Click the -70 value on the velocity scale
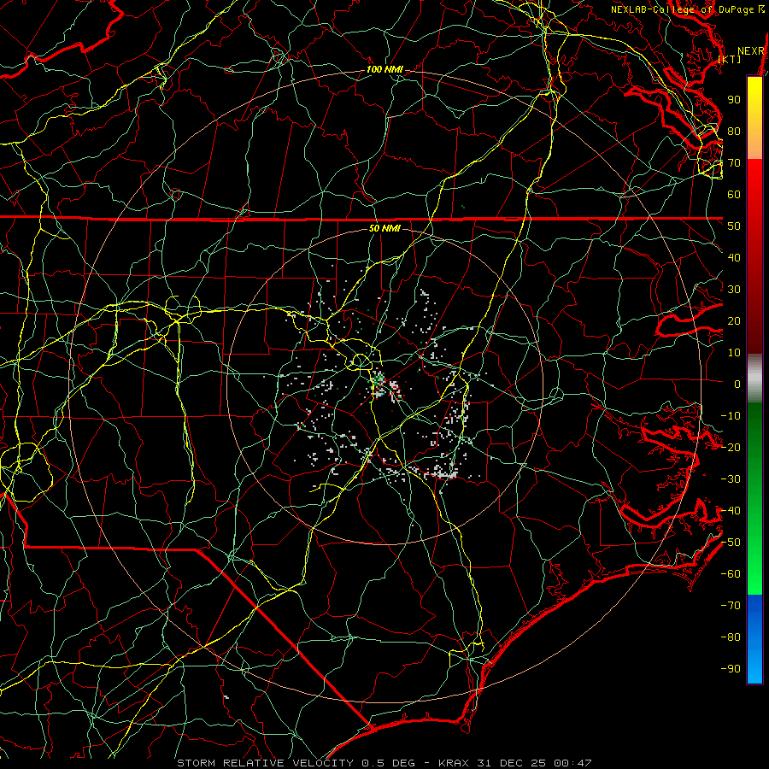This screenshot has width=769, height=769. 731,606
